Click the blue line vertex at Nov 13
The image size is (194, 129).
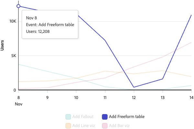(x=163, y=79)
